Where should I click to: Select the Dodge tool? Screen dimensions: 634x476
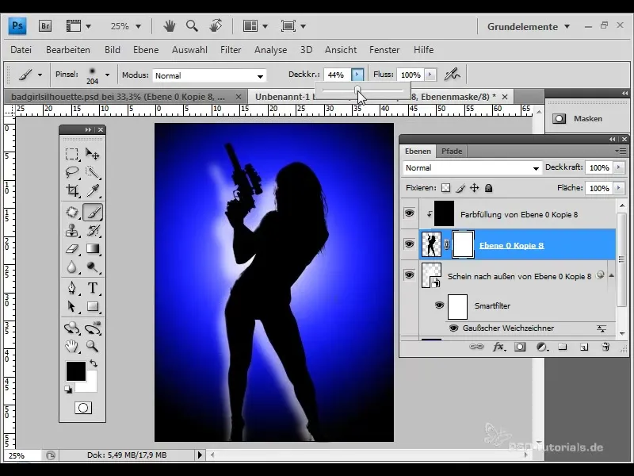(93, 267)
